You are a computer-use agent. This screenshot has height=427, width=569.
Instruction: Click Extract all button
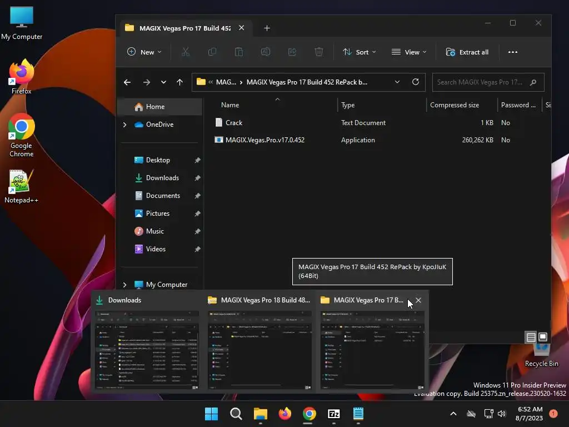point(467,52)
